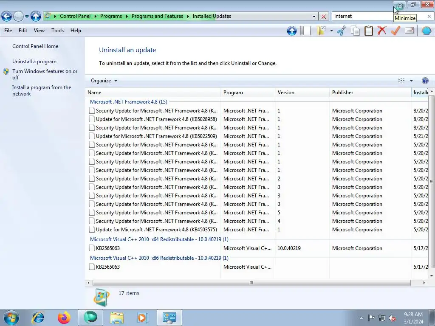Expand the arrow after Programs breadcrumb
The height and width of the screenshot is (326, 435).
[127, 17]
